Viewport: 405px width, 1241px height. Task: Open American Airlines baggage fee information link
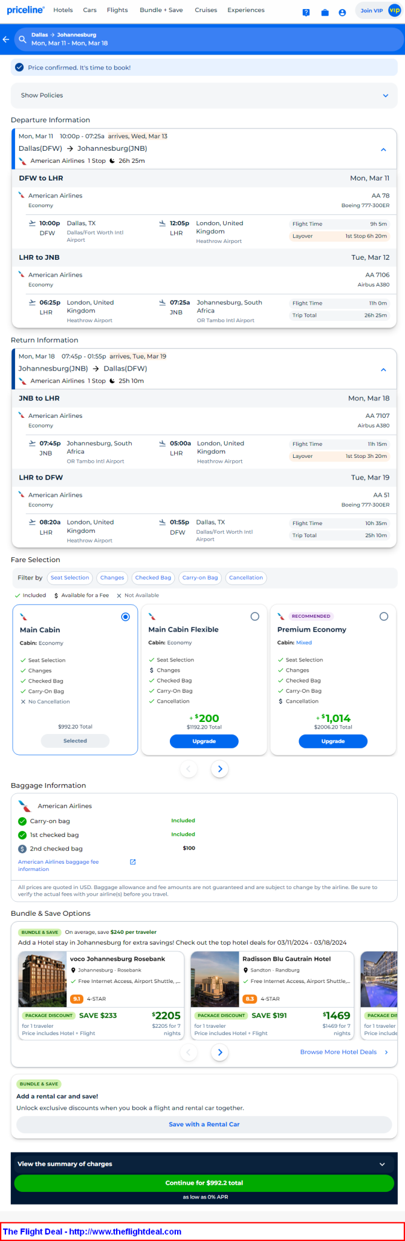tap(58, 865)
